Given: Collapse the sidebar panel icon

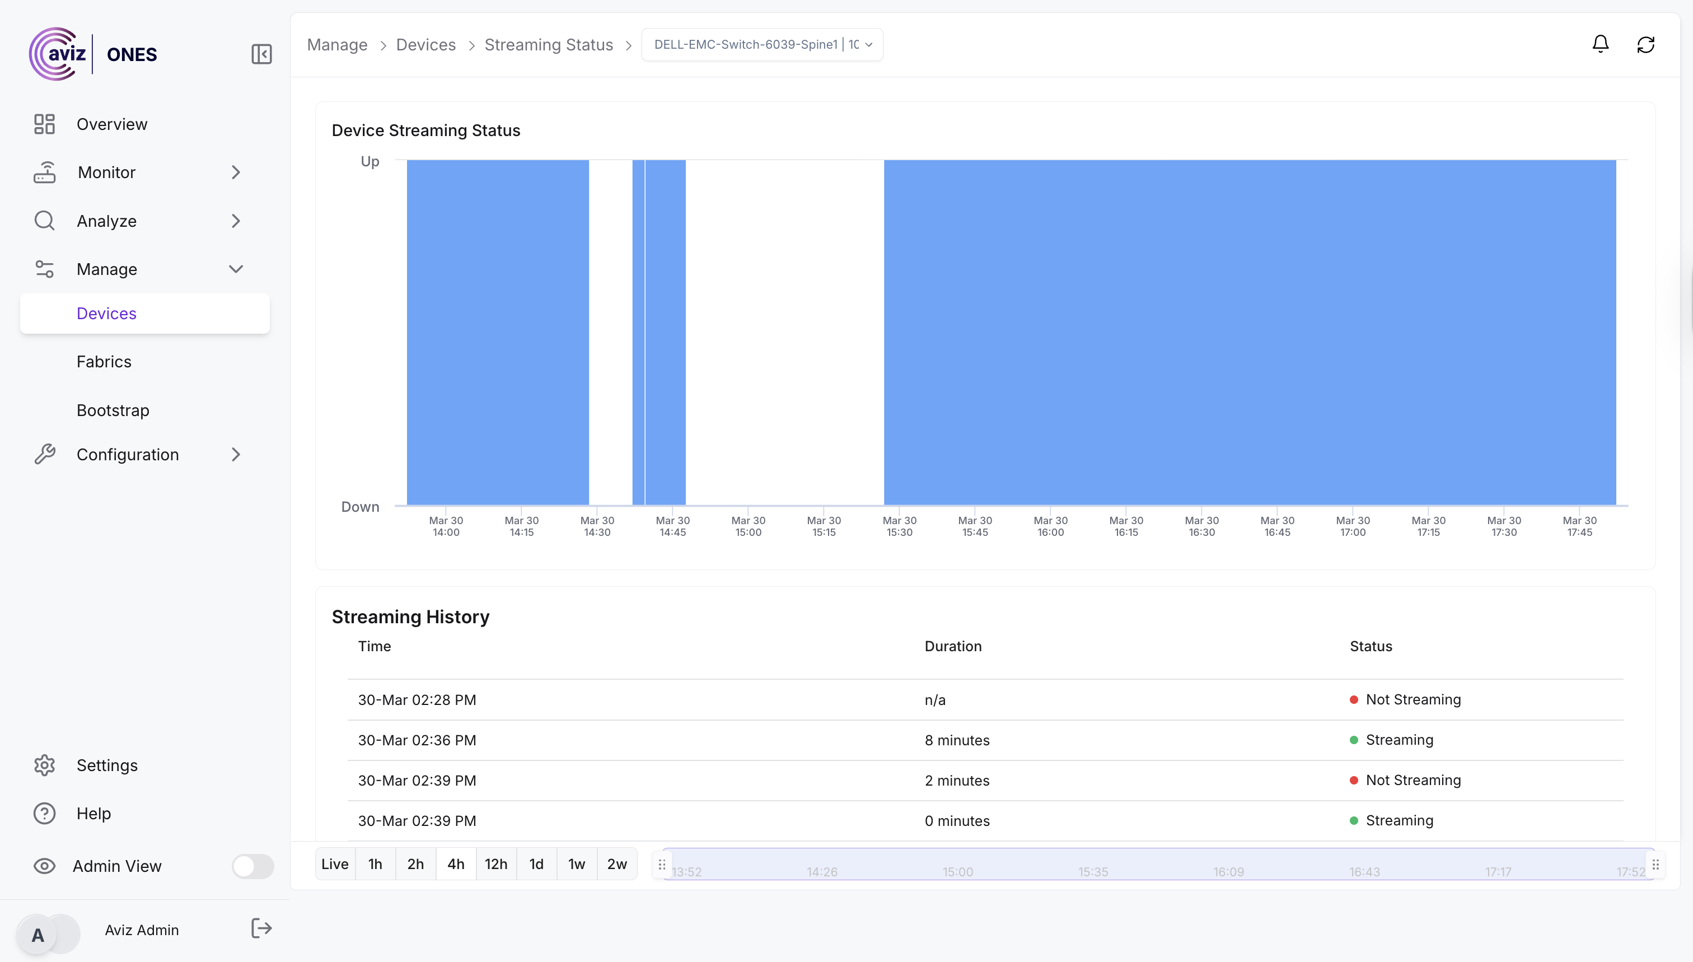Looking at the screenshot, I should point(261,54).
